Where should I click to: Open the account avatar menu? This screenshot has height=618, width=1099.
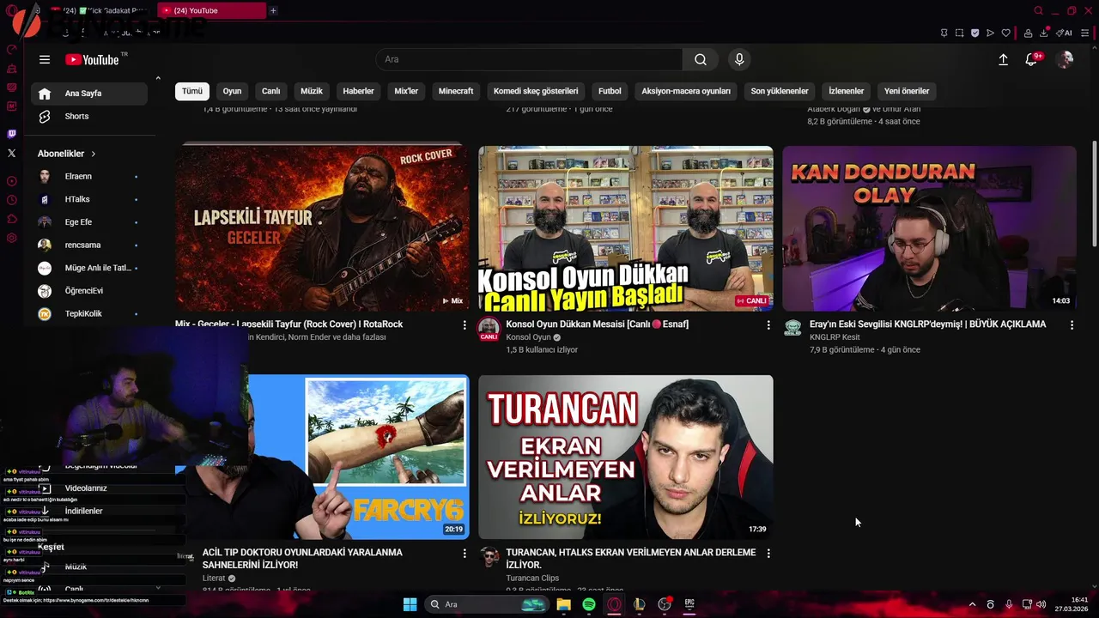[x=1065, y=59]
